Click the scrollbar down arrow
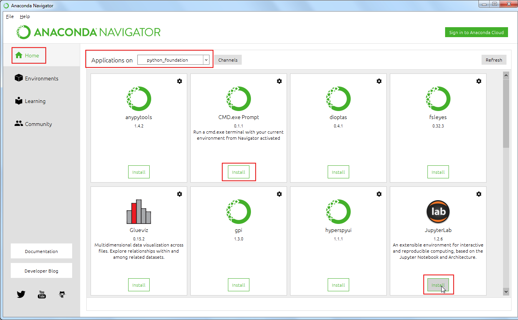This screenshot has height=320, width=518. pos(506,292)
